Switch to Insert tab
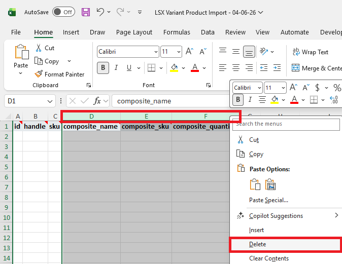 point(71,32)
